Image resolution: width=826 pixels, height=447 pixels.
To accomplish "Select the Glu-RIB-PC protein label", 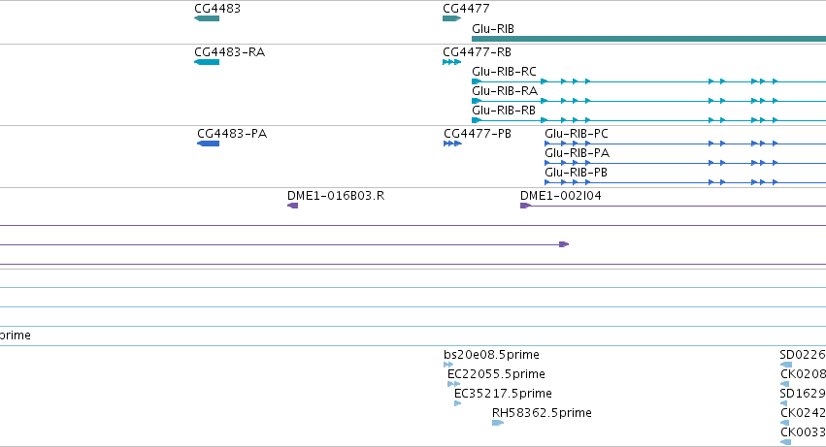I will [x=577, y=134].
